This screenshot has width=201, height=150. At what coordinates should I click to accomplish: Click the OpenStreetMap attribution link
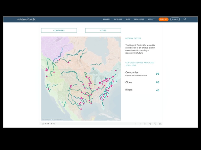tap(57, 120)
